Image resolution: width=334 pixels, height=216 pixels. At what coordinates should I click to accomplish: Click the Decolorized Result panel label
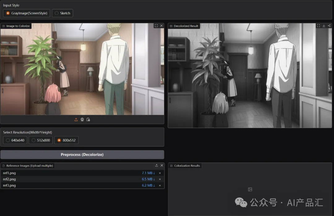184,26
